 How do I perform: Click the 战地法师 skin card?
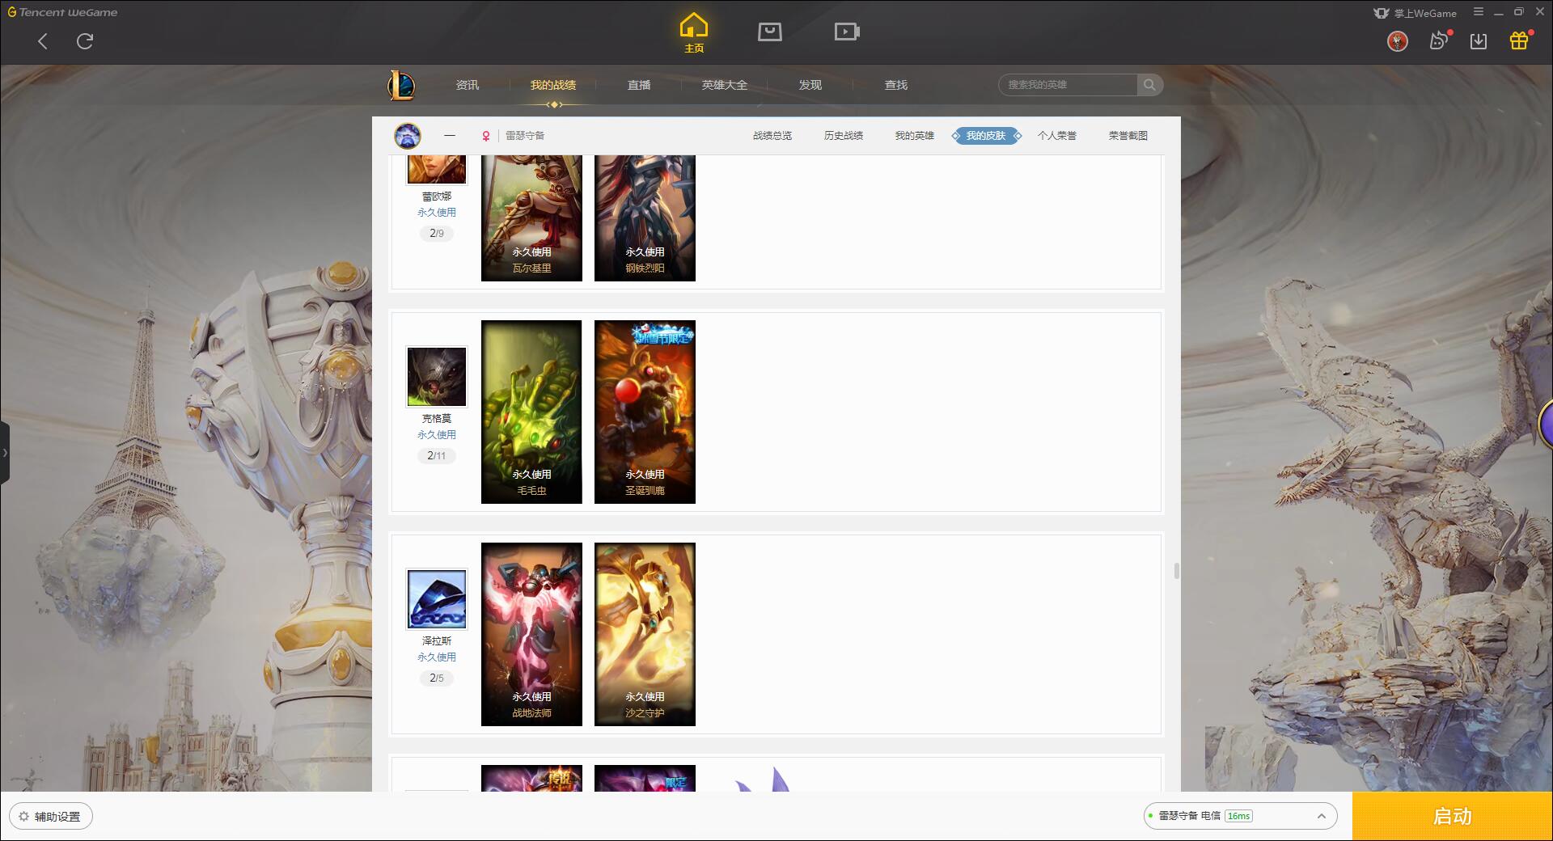click(531, 634)
